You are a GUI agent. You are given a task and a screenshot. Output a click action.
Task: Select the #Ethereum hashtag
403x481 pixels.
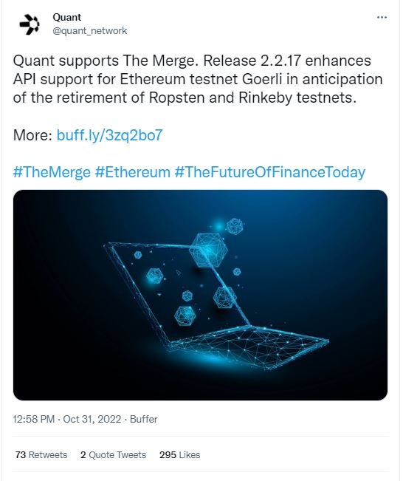click(x=132, y=172)
